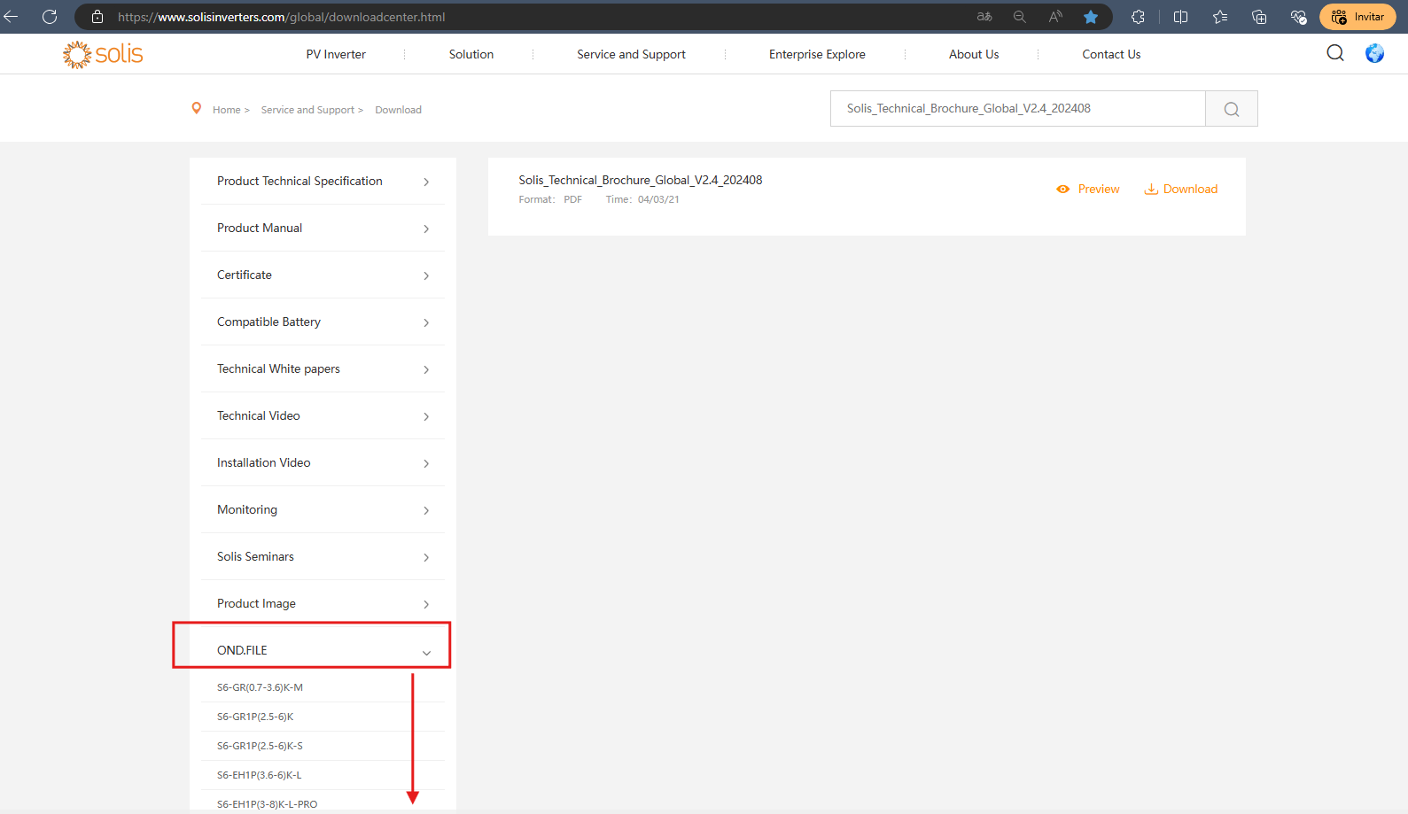Expand the Compatible Battery category
The height and width of the screenshot is (814, 1408).
tap(323, 322)
